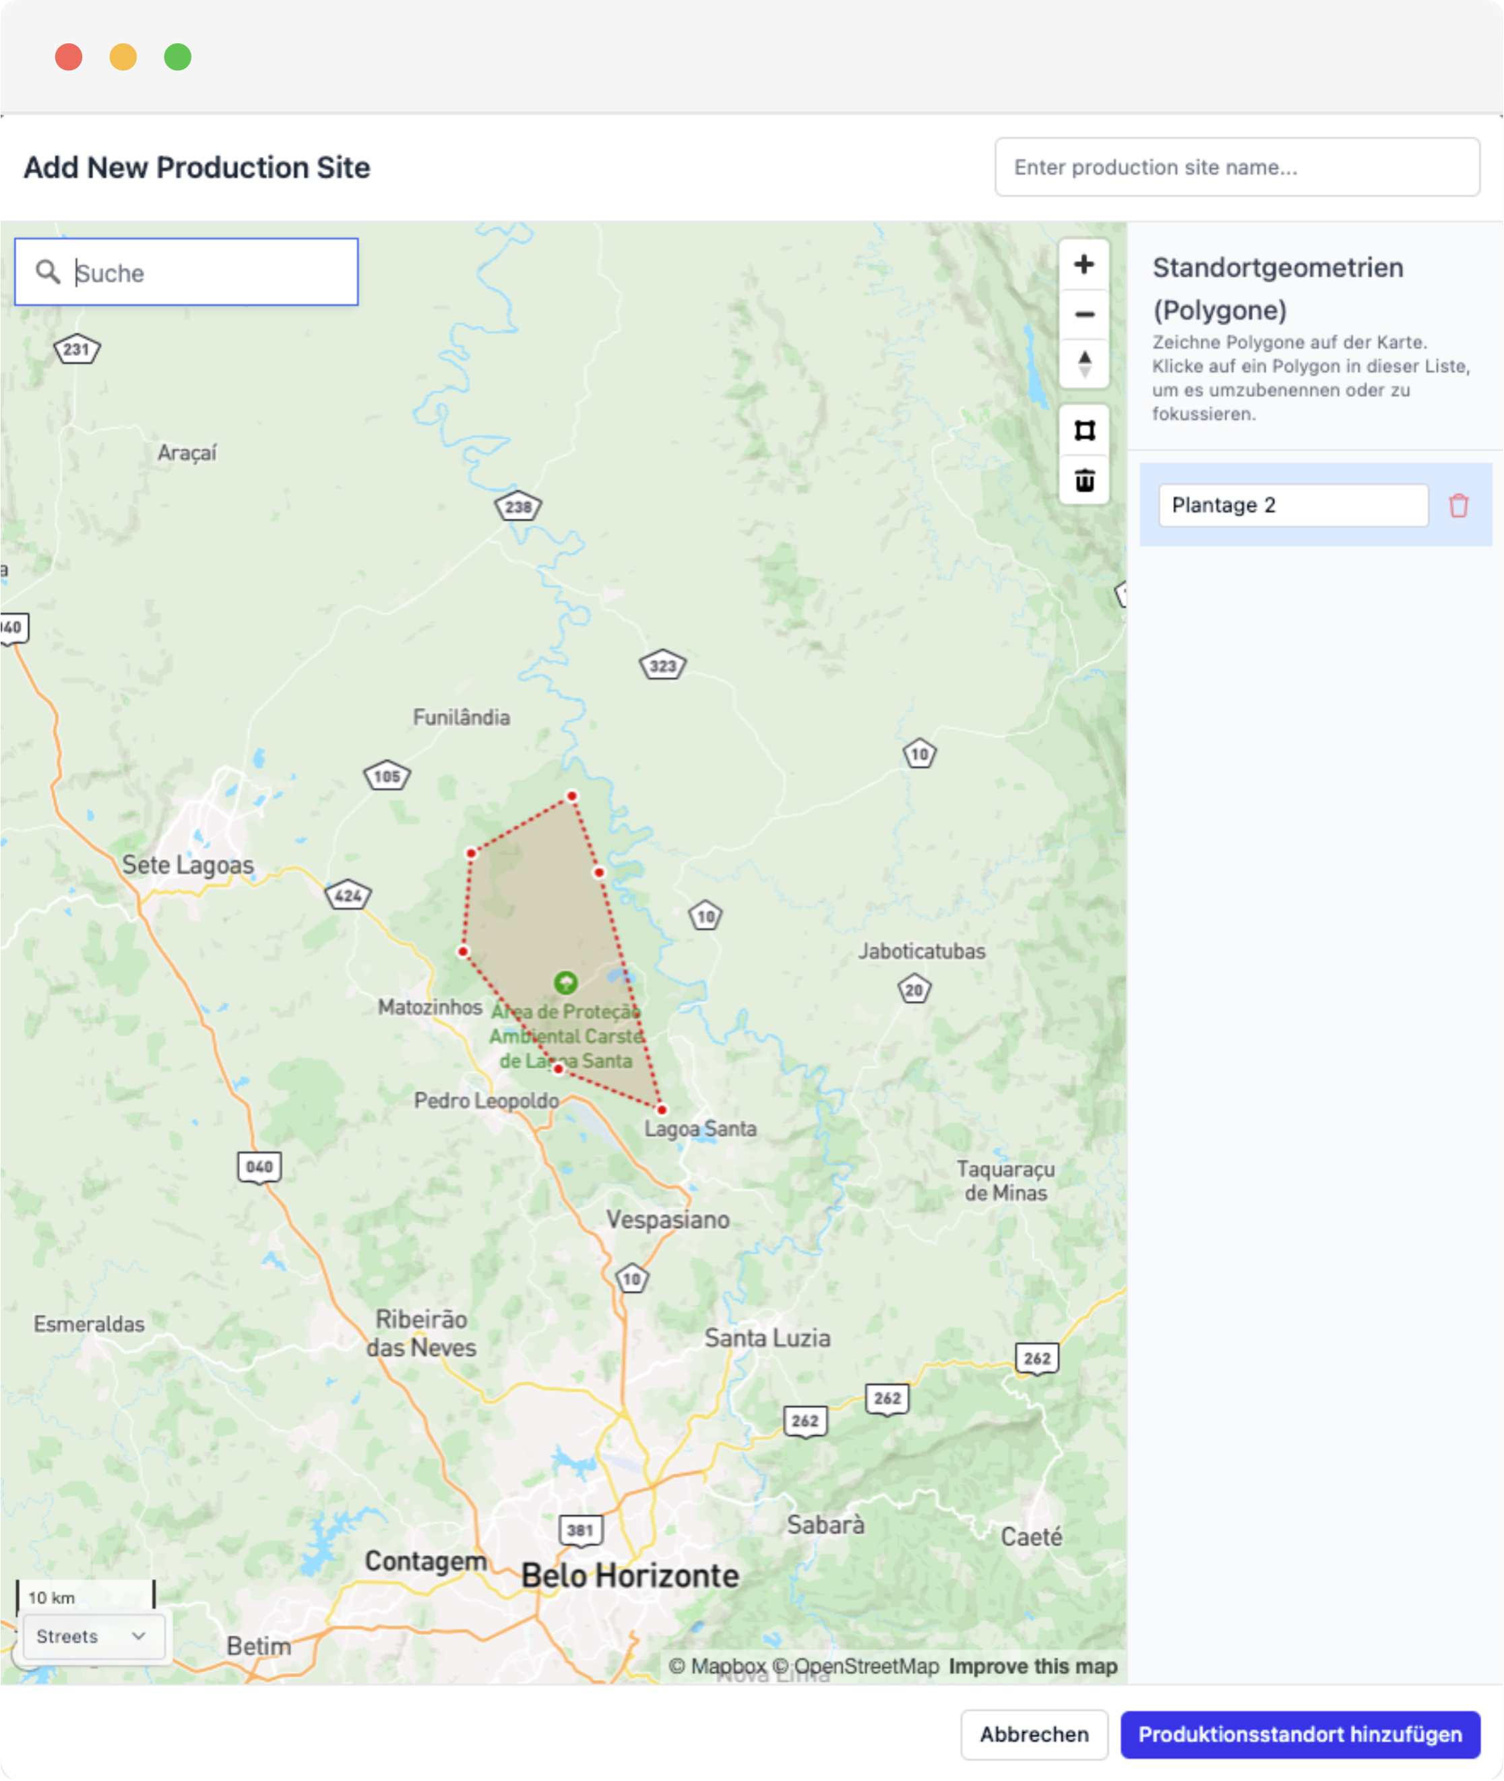Click the Taquaraçu de Minas label
Viewport: 1504px width, 1781px height.
coord(1005,1180)
